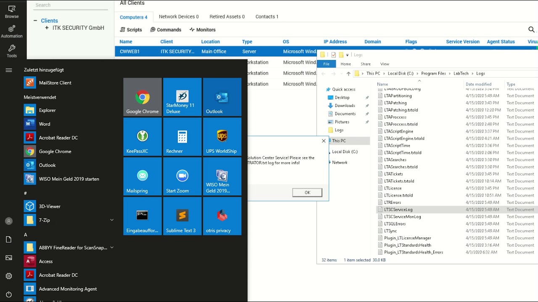Image resolution: width=538 pixels, height=302 pixels.
Task: Launch the Start Zoom tile
Action: click(182, 177)
